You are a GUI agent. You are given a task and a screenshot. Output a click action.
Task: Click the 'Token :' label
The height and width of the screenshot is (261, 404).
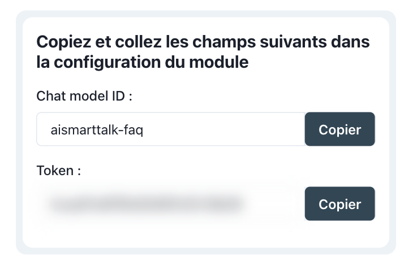(x=59, y=171)
